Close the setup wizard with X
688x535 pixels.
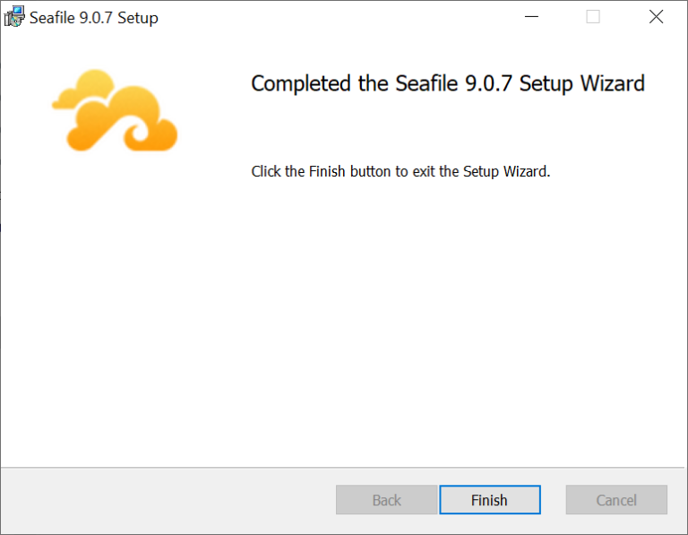(656, 17)
